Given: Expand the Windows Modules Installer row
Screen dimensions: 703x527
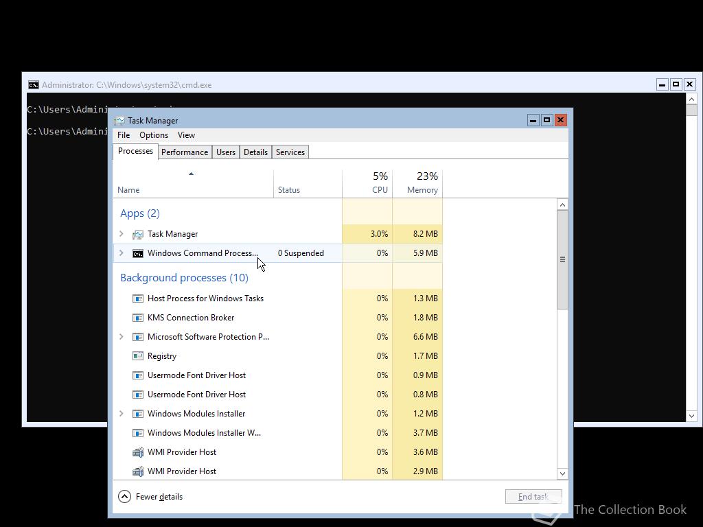Looking at the screenshot, I should (x=121, y=414).
